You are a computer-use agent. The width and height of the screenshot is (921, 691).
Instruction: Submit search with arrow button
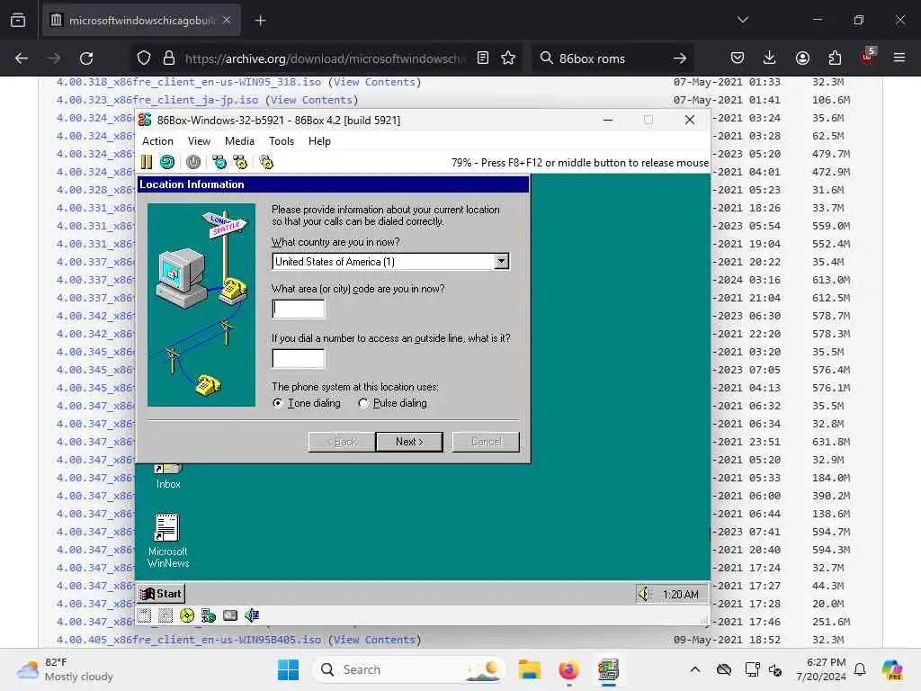680,58
